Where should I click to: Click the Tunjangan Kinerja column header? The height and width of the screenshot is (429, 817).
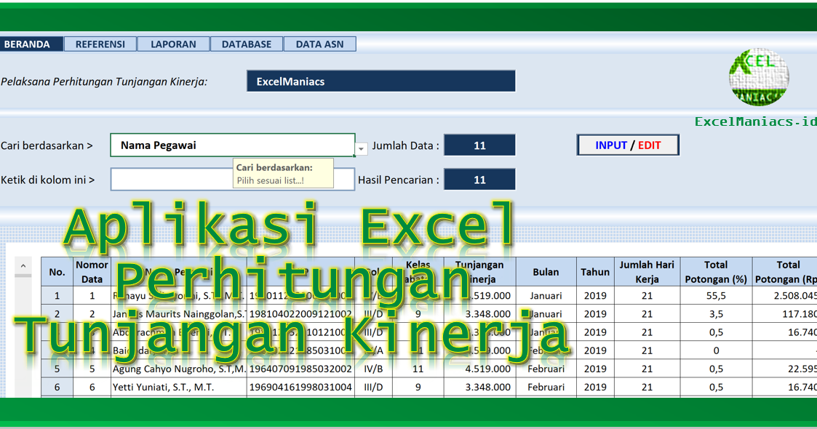click(479, 272)
